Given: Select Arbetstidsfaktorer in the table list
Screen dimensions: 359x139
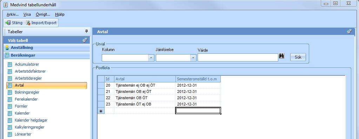Looking at the screenshot, I should pyautogui.click(x=30, y=71).
